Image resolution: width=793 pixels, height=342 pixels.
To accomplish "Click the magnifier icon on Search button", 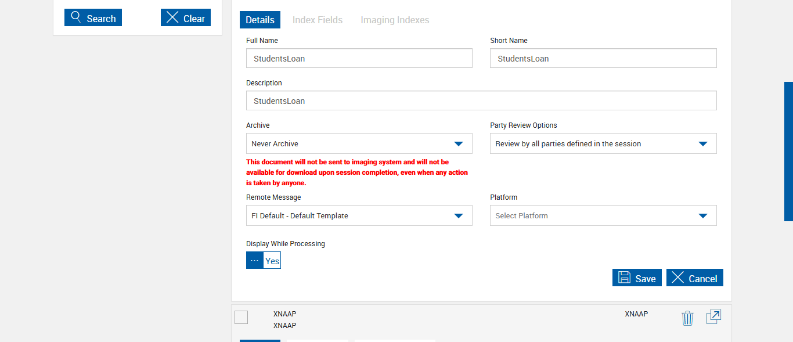I will pyautogui.click(x=76, y=17).
